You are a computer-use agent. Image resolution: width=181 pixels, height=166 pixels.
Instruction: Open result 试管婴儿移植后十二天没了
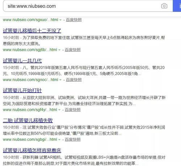tap(32, 31)
